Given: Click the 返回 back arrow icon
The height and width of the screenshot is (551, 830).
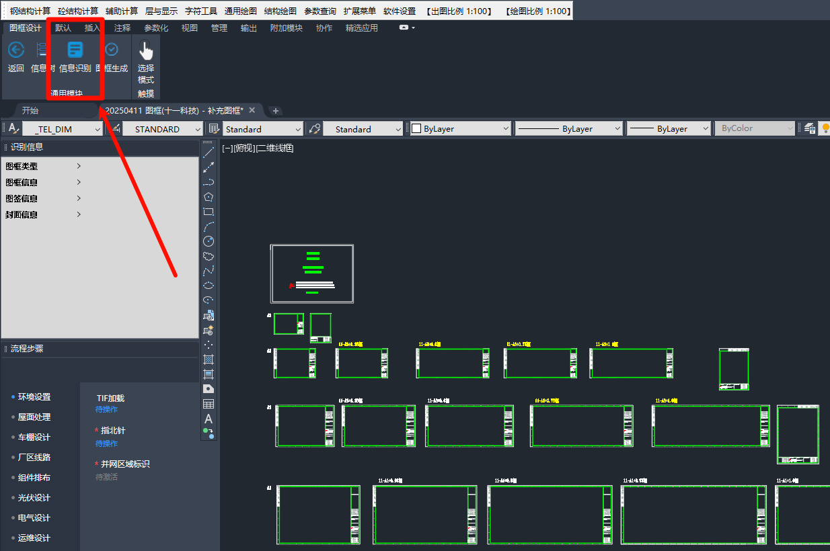Looking at the screenshot, I should click(15, 50).
